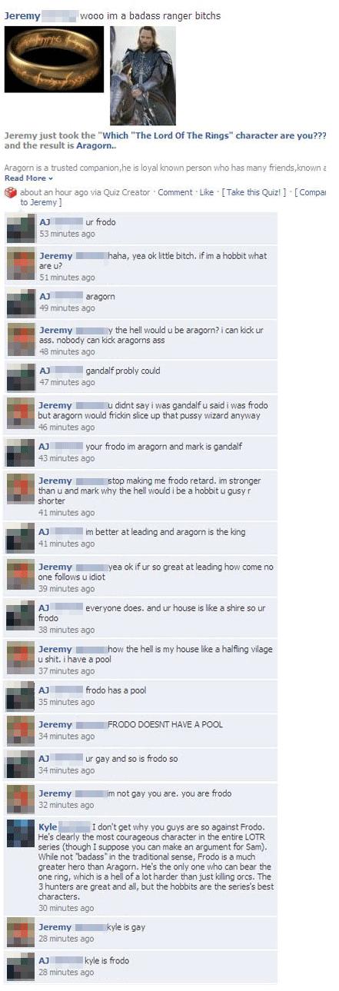
Task: Click the Aragorn result link
Action: click(x=94, y=145)
